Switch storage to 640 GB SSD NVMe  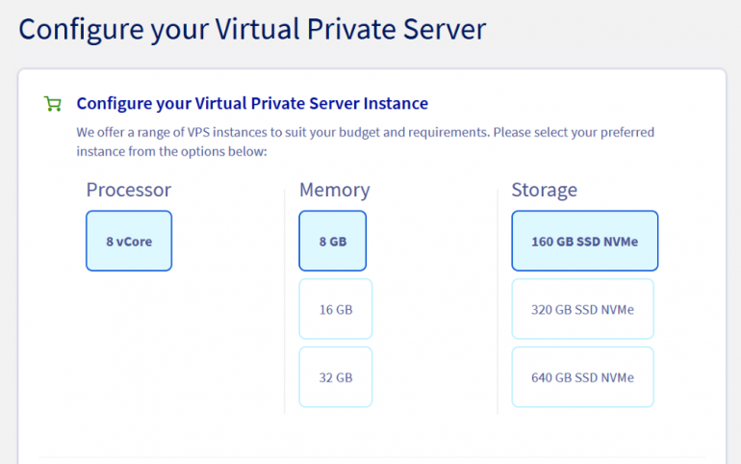click(x=582, y=377)
